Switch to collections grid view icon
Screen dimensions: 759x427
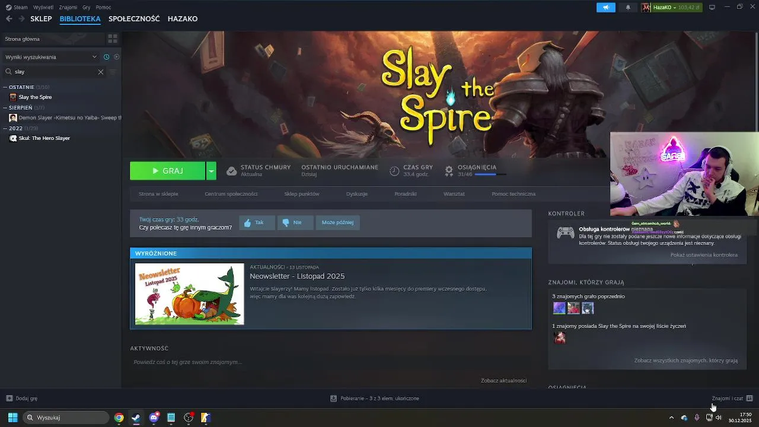[x=113, y=39]
